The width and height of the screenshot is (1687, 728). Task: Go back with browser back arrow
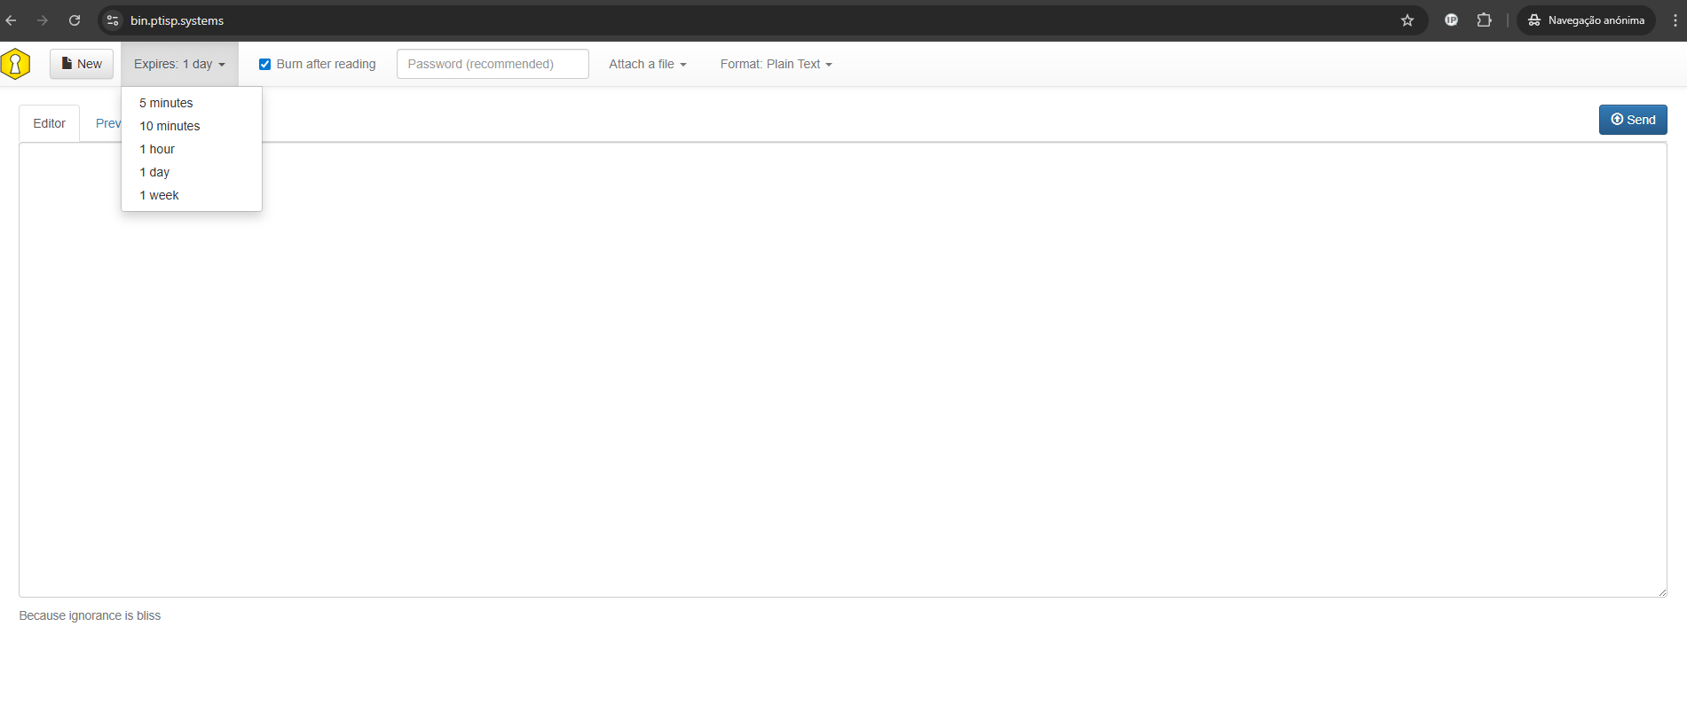(x=11, y=20)
